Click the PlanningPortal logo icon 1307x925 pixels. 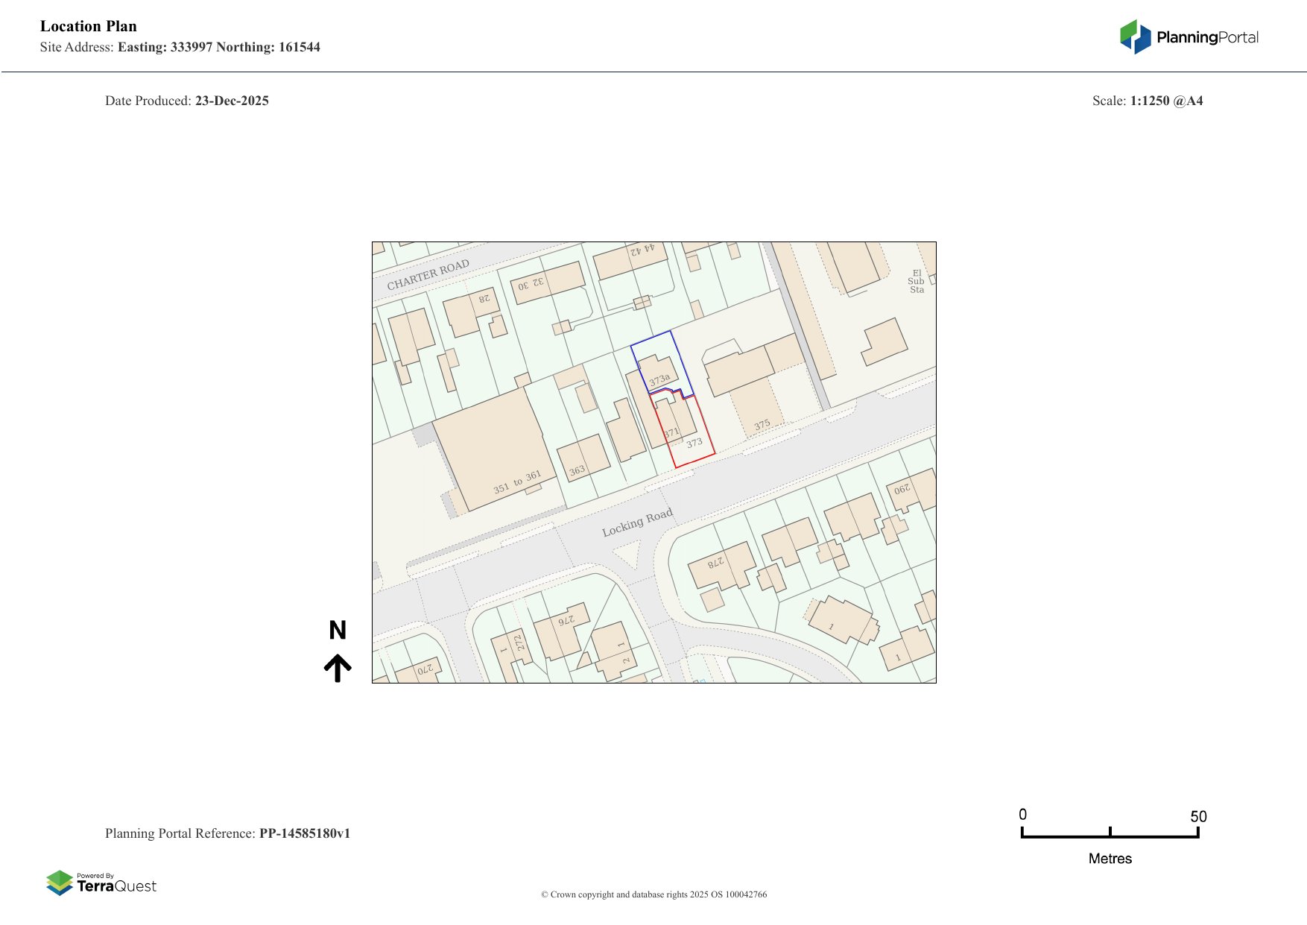[1135, 37]
